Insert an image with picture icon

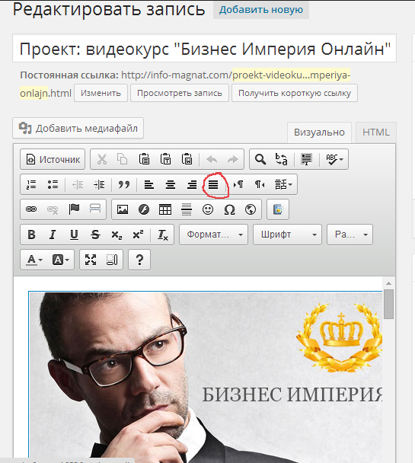(123, 209)
